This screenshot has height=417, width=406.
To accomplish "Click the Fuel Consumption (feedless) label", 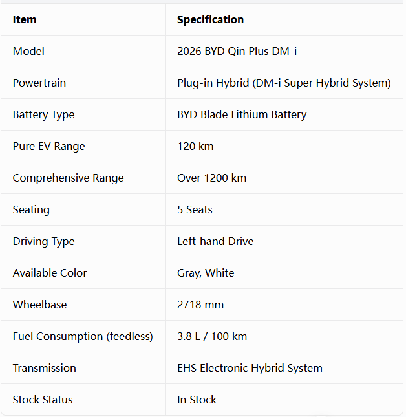I will pyautogui.click(x=83, y=336).
